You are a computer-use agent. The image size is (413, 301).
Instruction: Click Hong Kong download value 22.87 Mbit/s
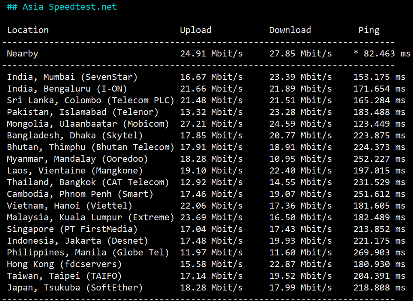(300, 264)
